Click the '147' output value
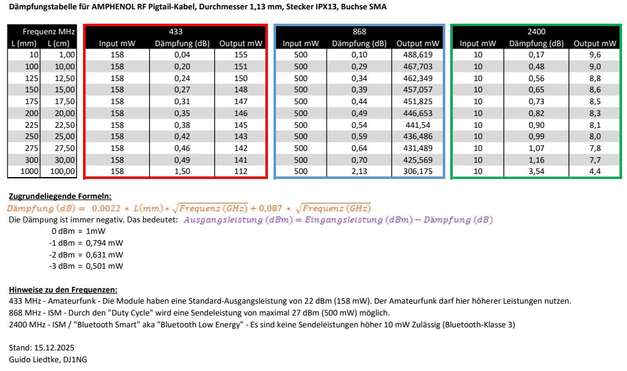This screenshot has height=371, width=627. pos(240,102)
